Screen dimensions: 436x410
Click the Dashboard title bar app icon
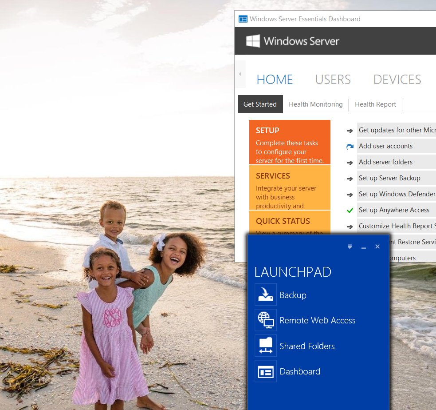[243, 19]
